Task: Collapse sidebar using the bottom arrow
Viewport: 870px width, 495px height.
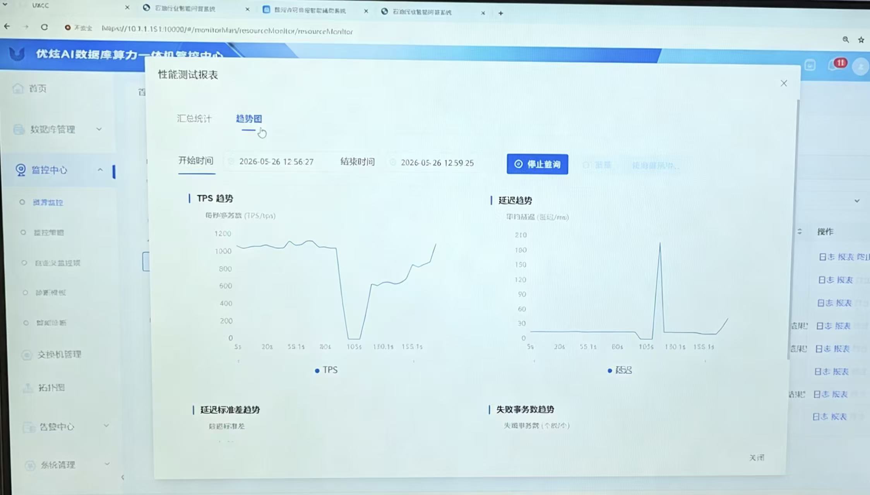Action: pyautogui.click(x=123, y=478)
